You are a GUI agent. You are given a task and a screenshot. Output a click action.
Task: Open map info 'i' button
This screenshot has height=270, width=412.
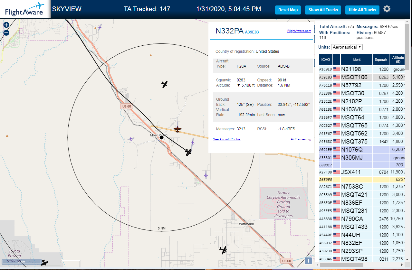[x=309, y=261]
